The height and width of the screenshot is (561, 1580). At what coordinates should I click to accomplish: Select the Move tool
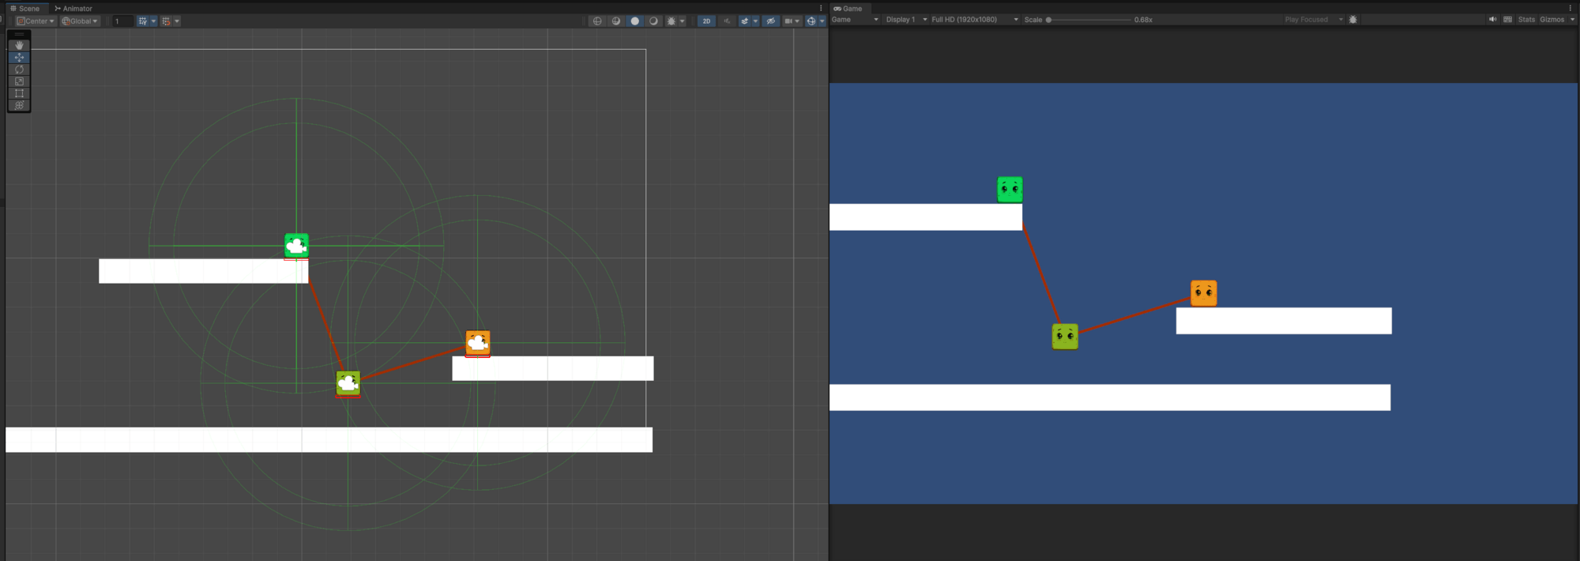[x=19, y=58]
